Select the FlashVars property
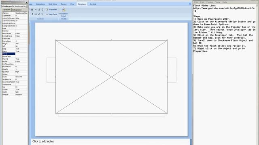 [x=15, y=39]
